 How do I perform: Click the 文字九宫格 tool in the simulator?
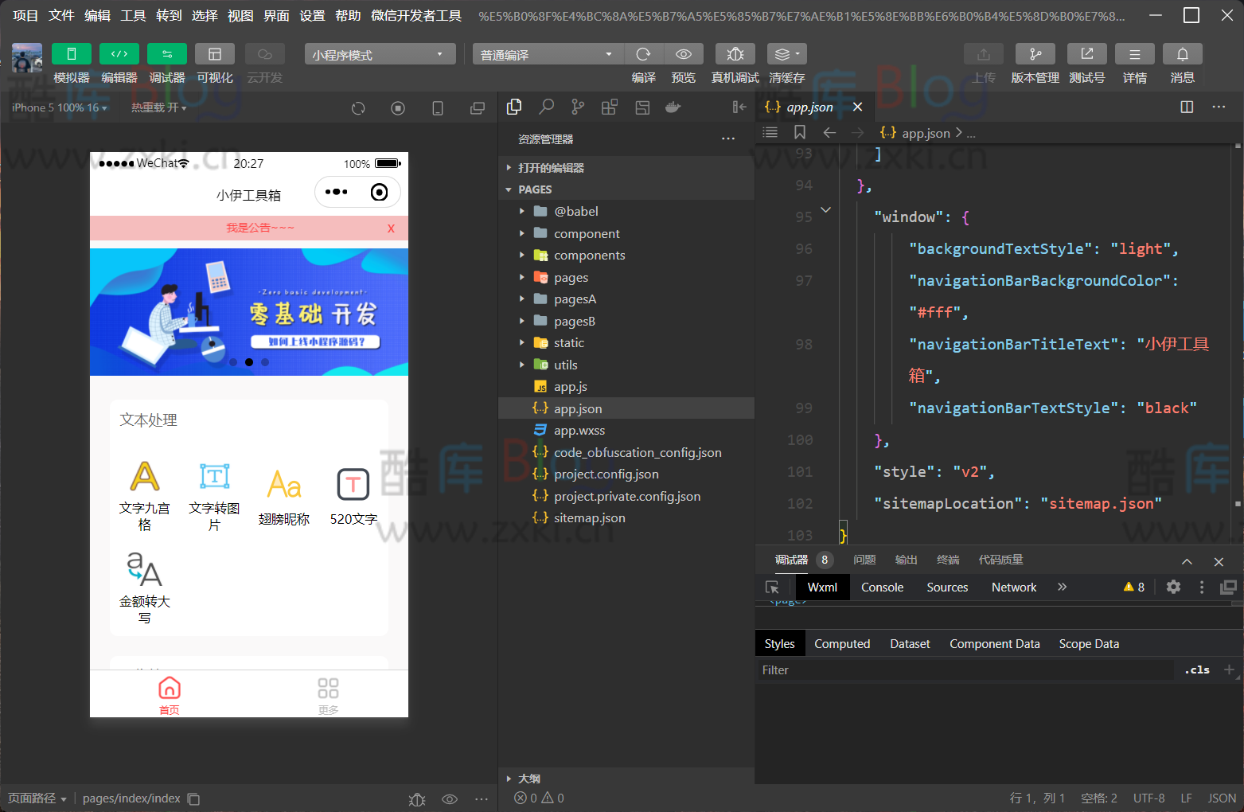point(144,495)
